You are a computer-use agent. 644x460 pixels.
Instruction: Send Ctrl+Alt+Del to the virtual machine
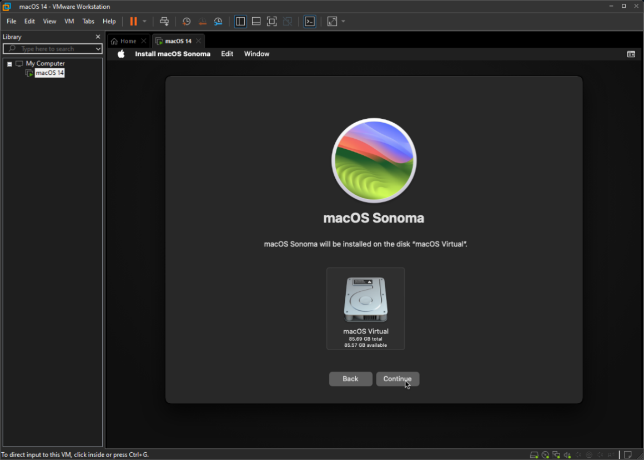164,21
